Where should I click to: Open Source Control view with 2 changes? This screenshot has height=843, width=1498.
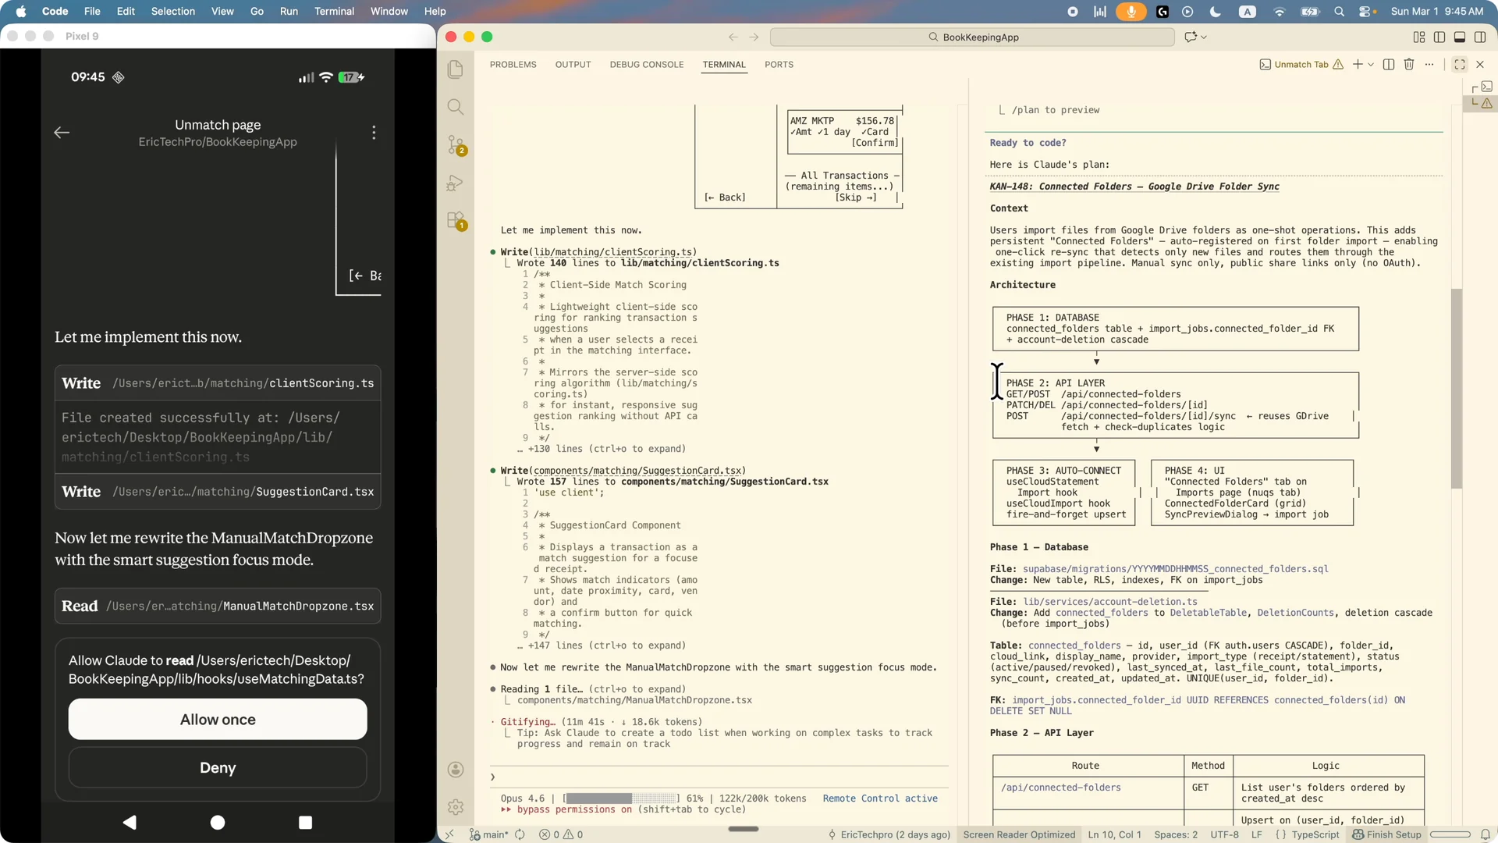456,145
